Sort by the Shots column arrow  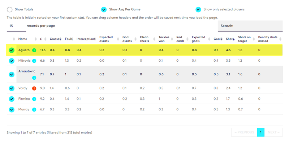234,39
